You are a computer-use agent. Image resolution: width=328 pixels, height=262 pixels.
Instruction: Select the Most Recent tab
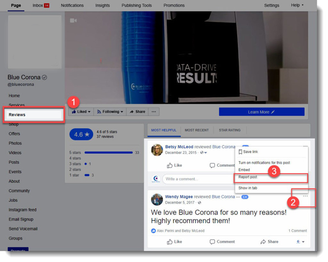point(197,130)
